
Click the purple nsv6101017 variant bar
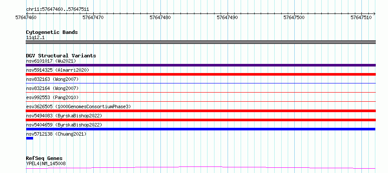pos(201,65)
